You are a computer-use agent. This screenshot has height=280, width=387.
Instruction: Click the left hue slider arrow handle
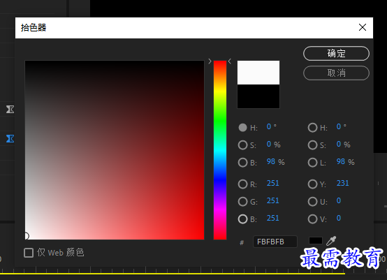(x=210, y=61)
